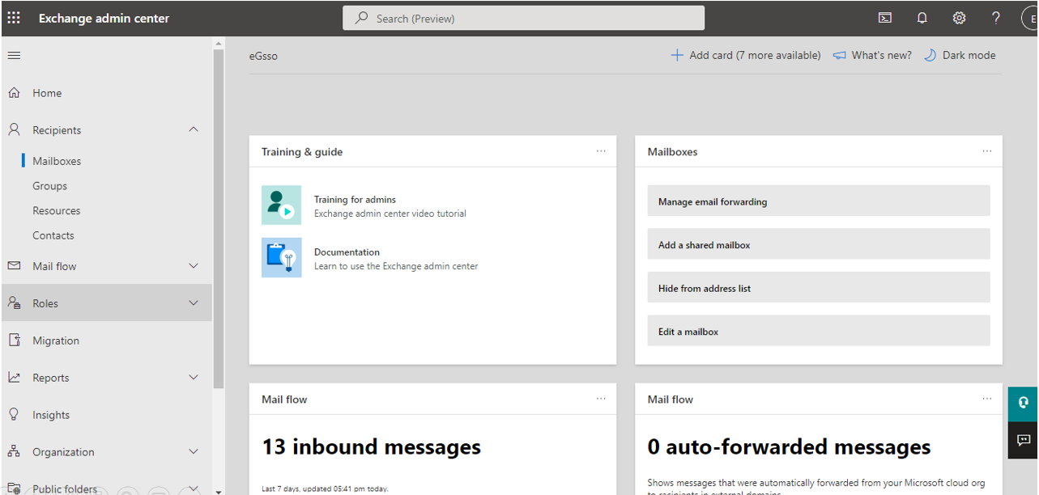The image size is (1039, 495).
Task: Open the account profile avatar
Action: [1032, 18]
